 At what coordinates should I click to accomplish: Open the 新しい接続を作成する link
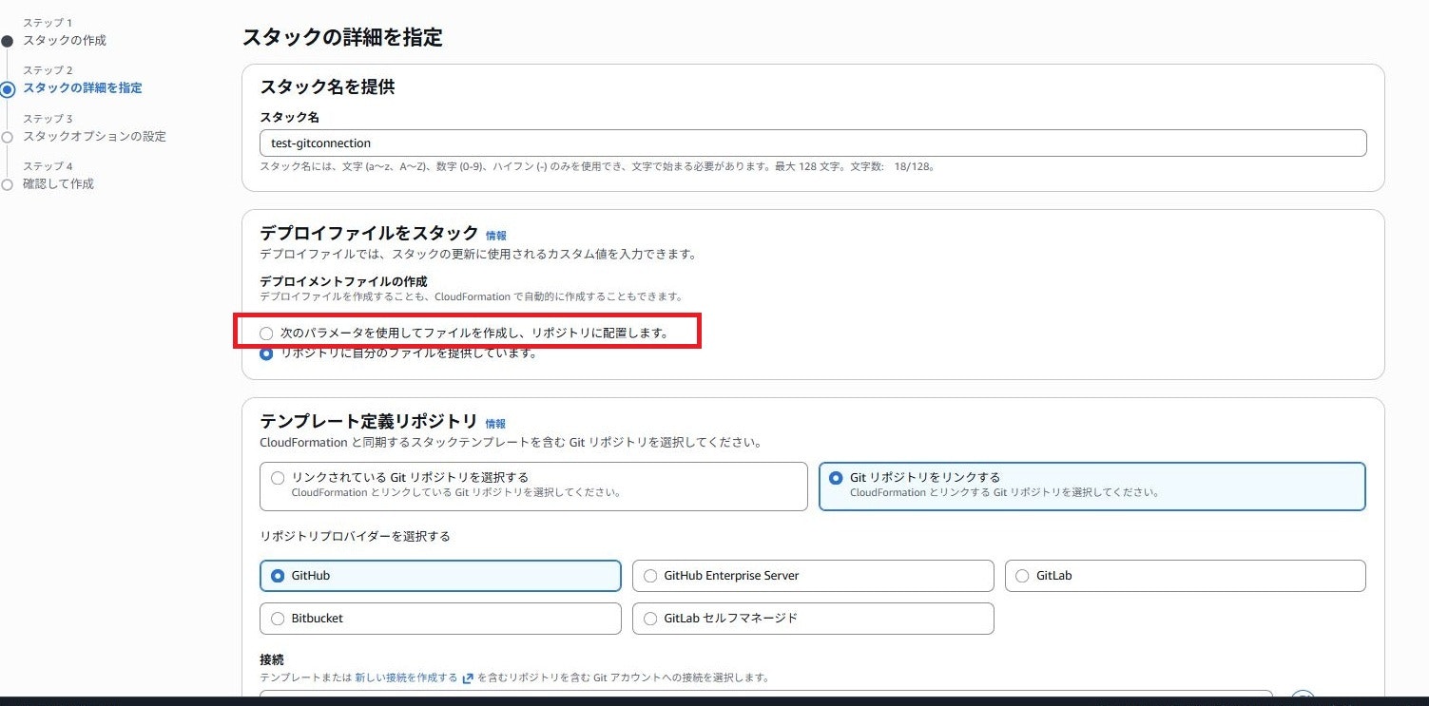tap(407, 678)
